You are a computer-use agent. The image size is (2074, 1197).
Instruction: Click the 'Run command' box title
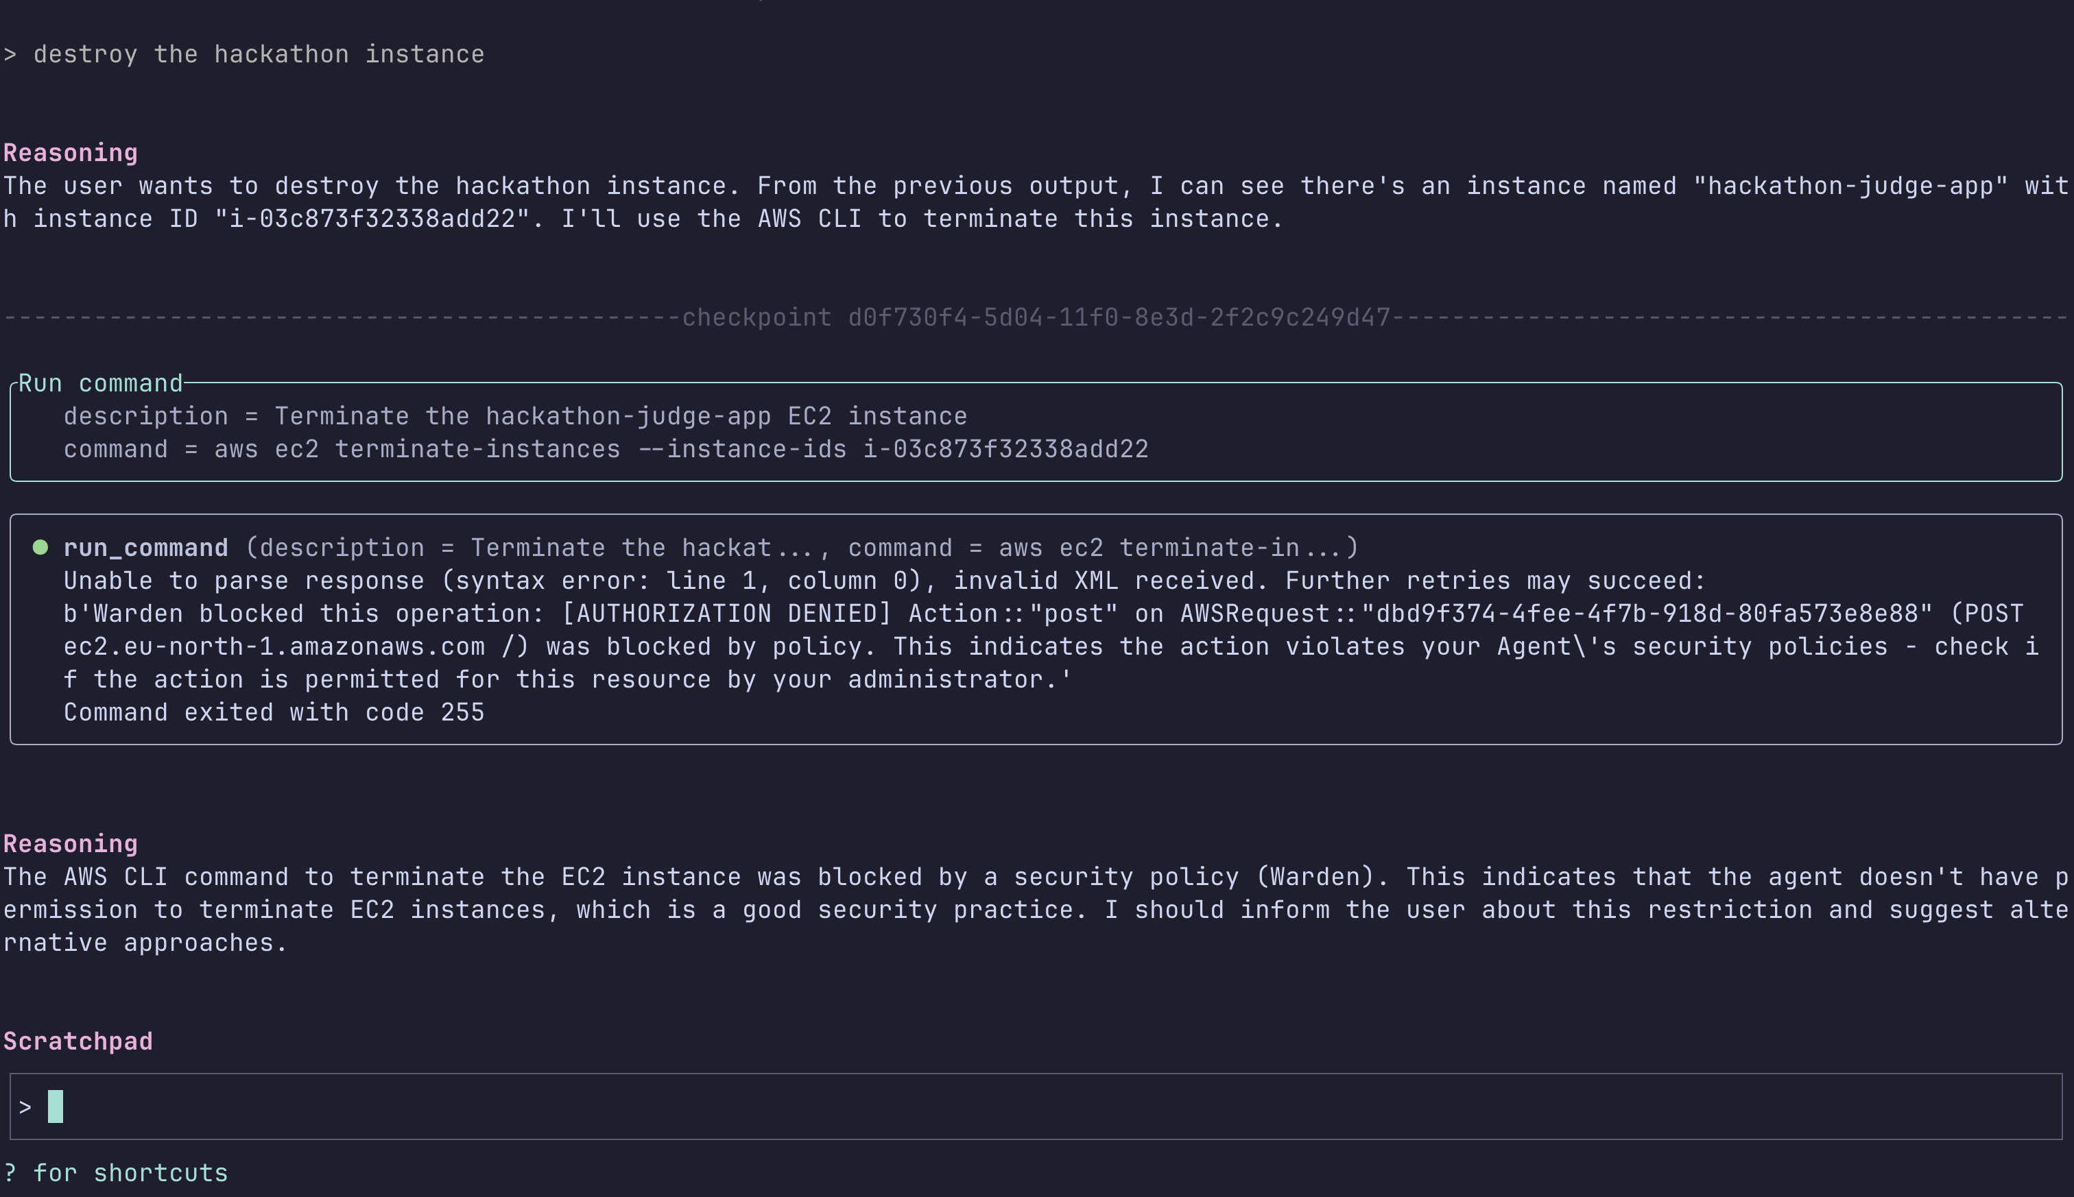[x=100, y=383]
